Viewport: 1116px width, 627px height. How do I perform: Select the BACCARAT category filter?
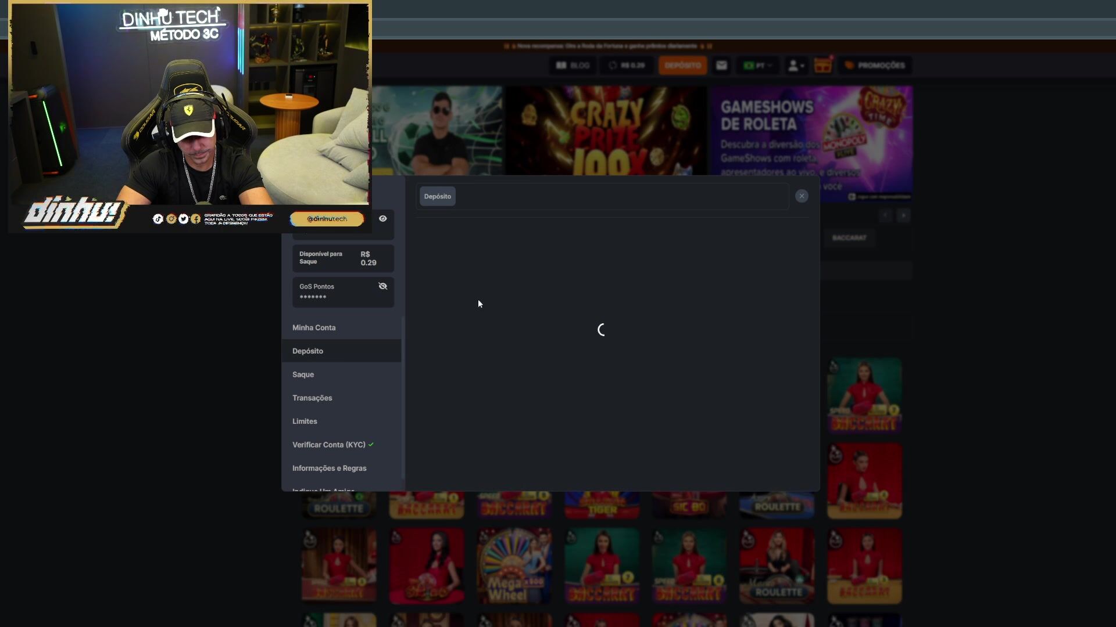(849, 238)
